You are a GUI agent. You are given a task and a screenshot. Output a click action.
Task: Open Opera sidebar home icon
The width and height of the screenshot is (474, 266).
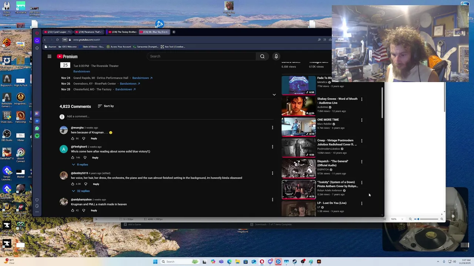37,40
